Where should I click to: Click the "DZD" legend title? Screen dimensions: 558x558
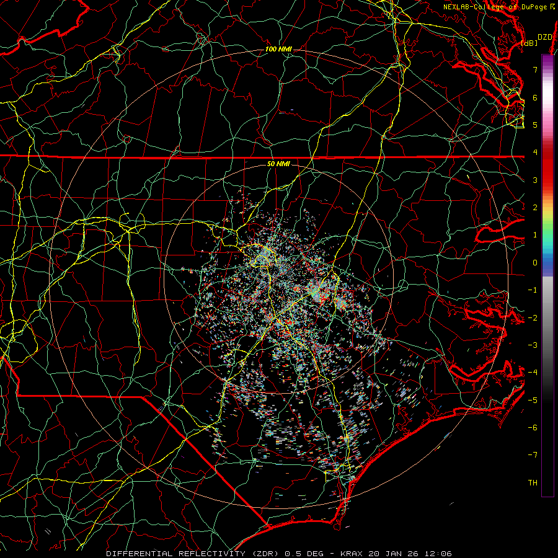point(545,37)
